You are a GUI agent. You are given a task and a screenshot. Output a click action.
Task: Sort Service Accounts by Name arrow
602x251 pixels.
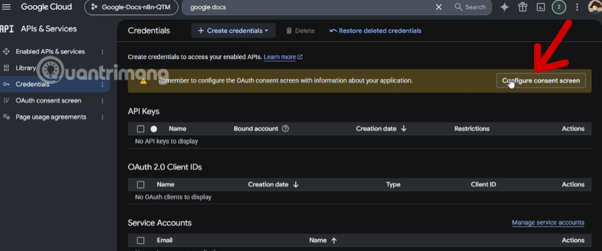[x=334, y=240]
